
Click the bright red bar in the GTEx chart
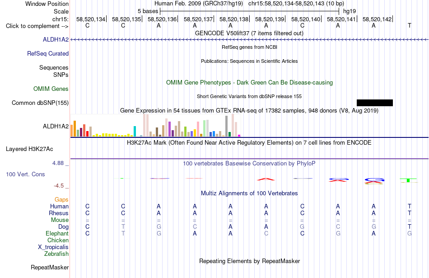[x=87, y=134]
